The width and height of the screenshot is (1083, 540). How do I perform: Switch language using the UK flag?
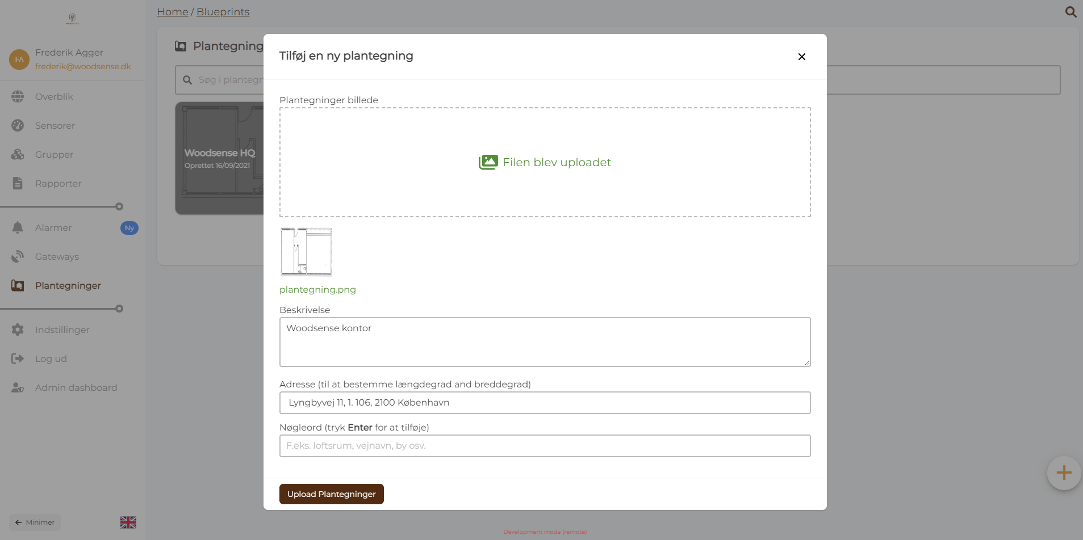point(128,522)
